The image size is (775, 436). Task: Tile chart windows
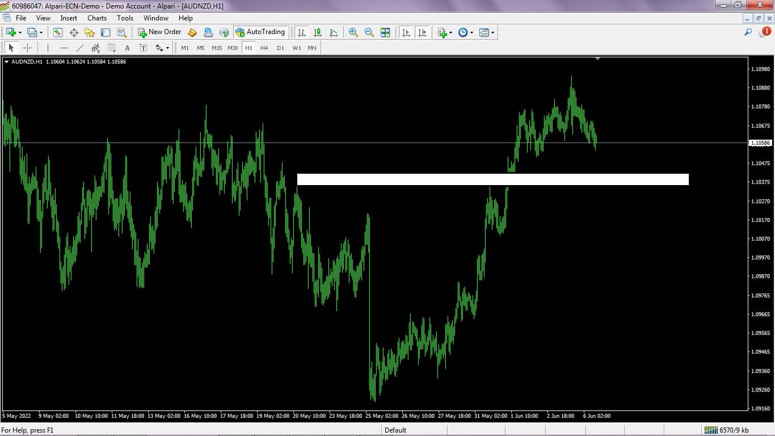tap(385, 32)
